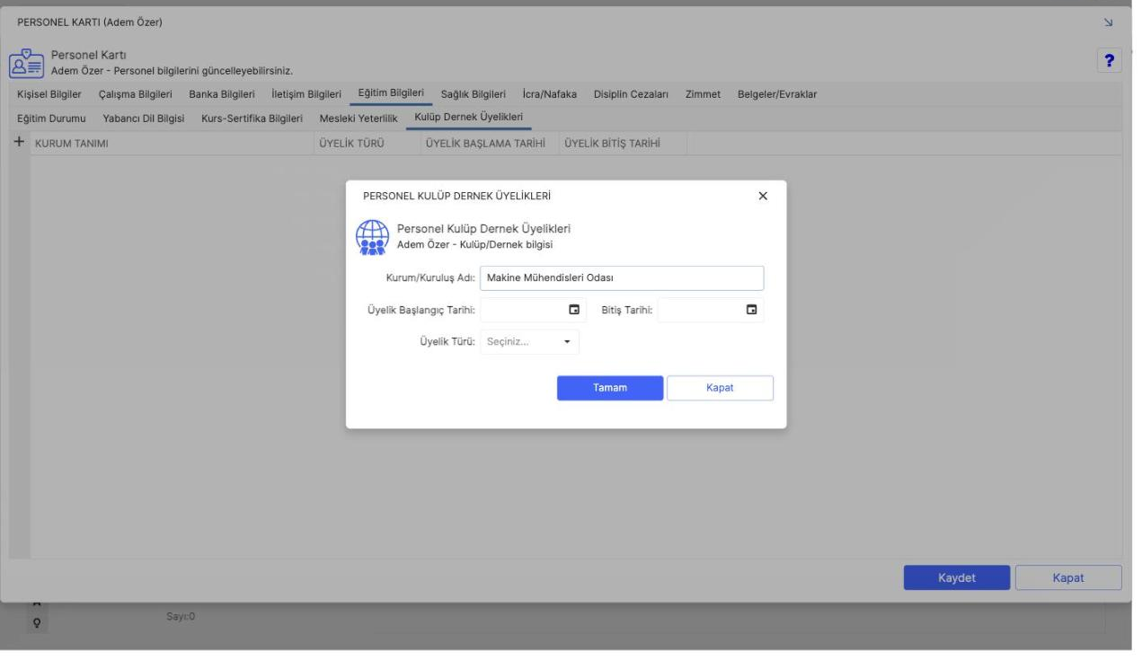This screenshot has width=1142, height=660.
Task: Click Kapat button in the membership dialog
Action: point(721,388)
